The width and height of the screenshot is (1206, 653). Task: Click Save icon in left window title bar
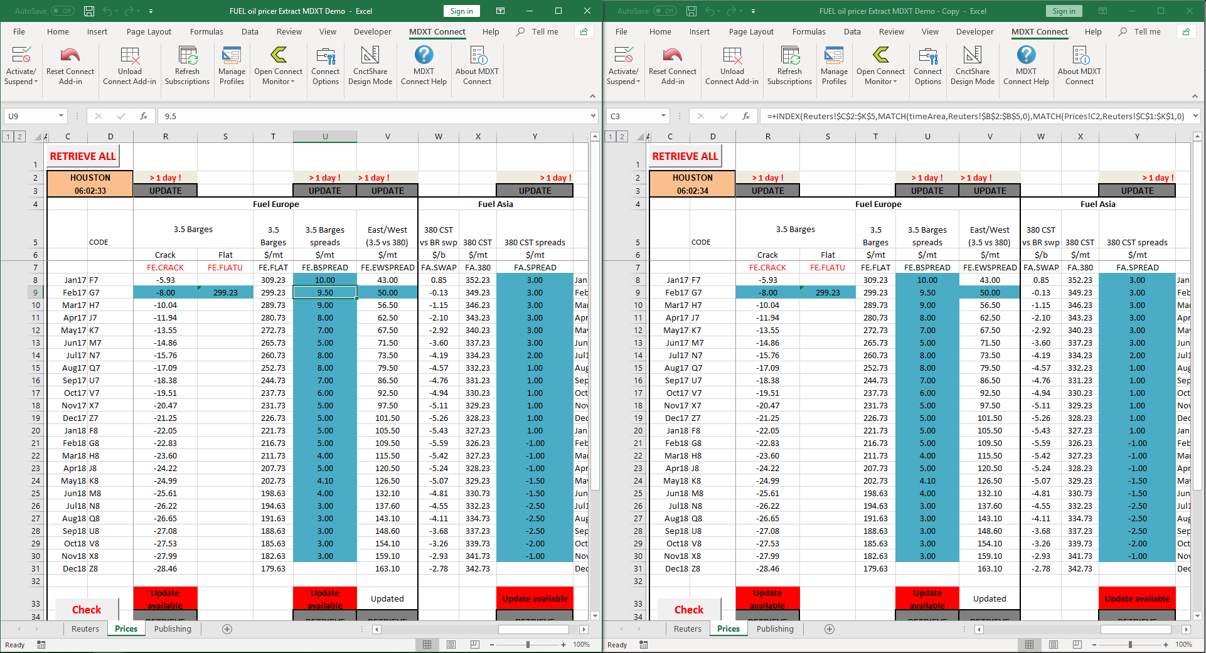click(x=89, y=11)
